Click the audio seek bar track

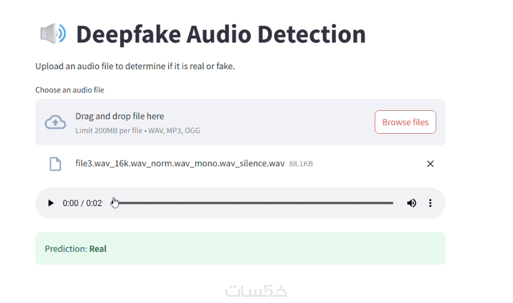point(255,203)
